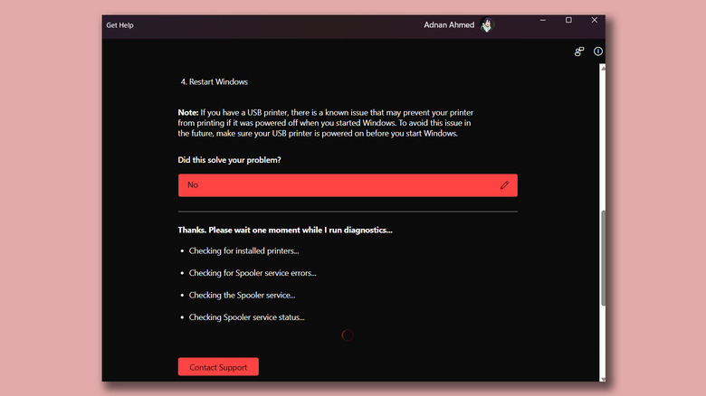Click 'Did this solve your problem?' text
This screenshot has width=706, height=396.
(229, 160)
